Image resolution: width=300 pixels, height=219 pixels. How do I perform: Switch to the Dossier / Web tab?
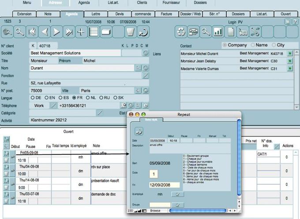pyautogui.click(x=191, y=14)
